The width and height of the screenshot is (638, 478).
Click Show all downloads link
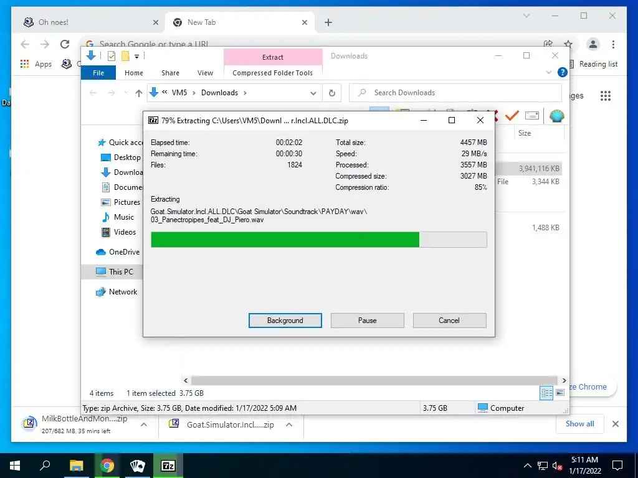click(579, 423)
